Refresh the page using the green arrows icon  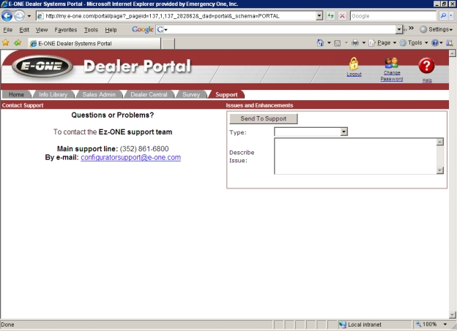point(330,15)
